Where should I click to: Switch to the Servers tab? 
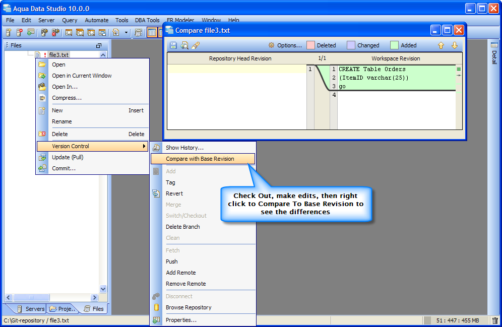coord(31,309)
